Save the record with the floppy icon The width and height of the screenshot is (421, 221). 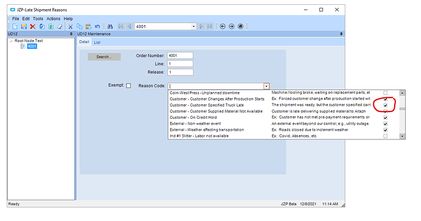[24, 27]
